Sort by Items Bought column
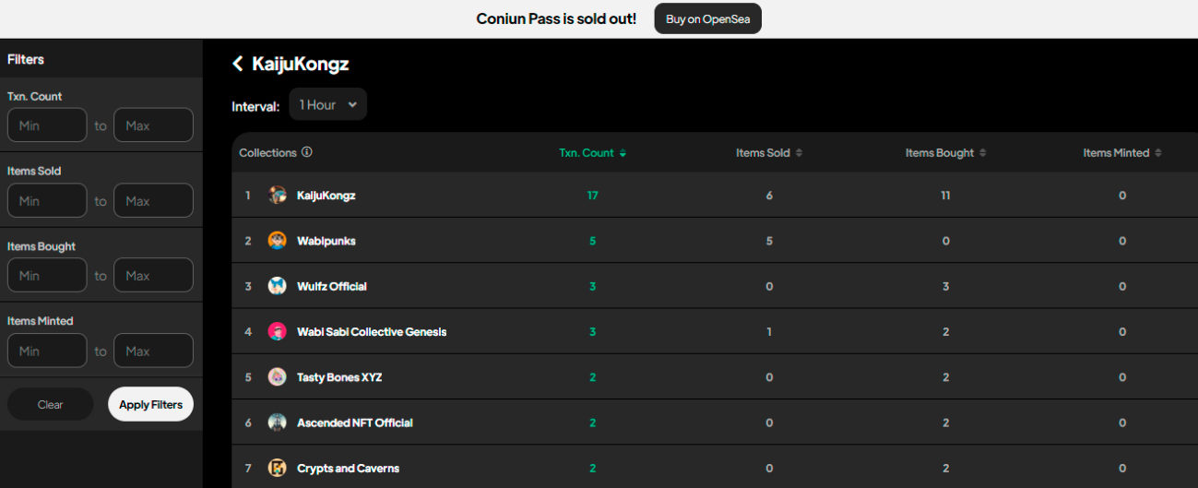The height and width of the screenshot is (488, 1198). (x=945, y=153)
